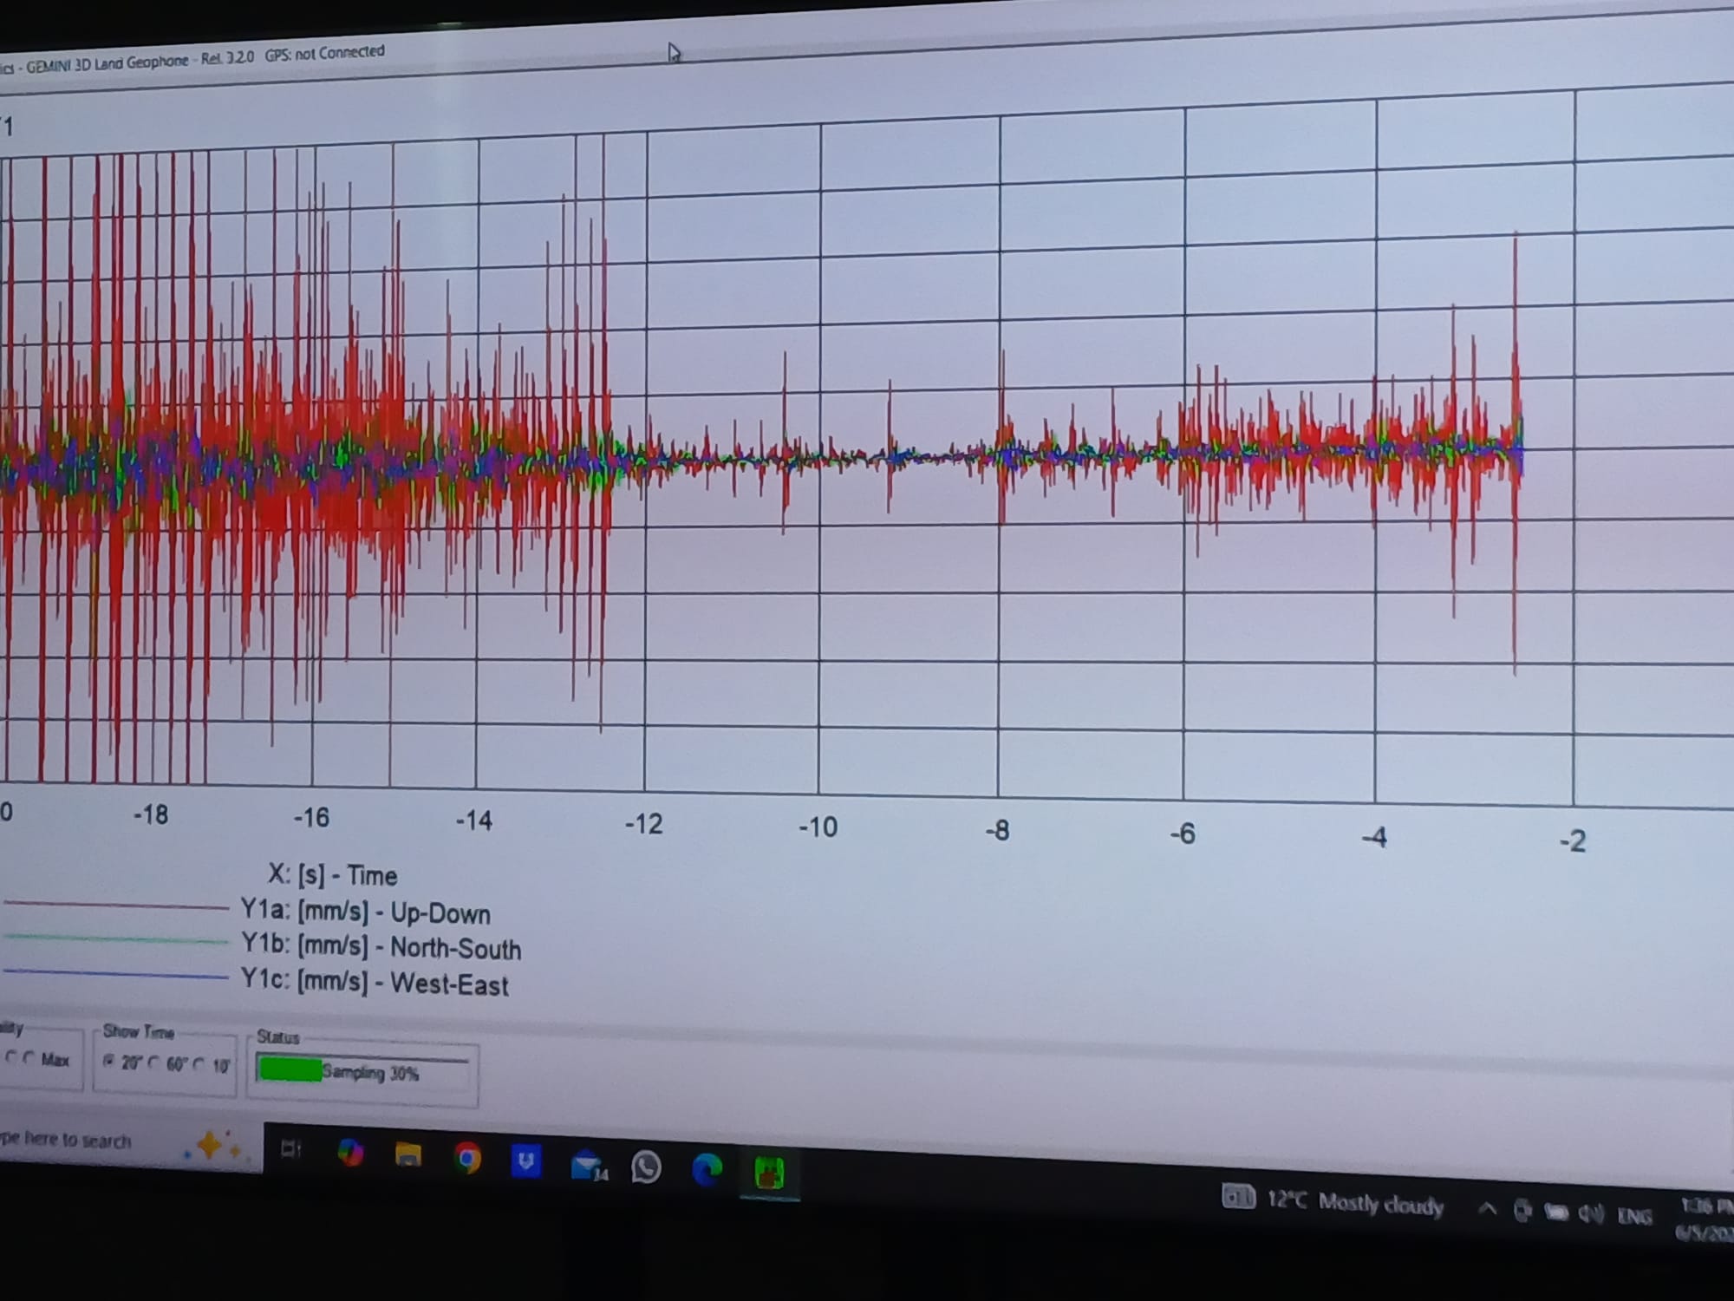
Task: Open the blue square app beside Chrome
Action: tap(525, 1160)
